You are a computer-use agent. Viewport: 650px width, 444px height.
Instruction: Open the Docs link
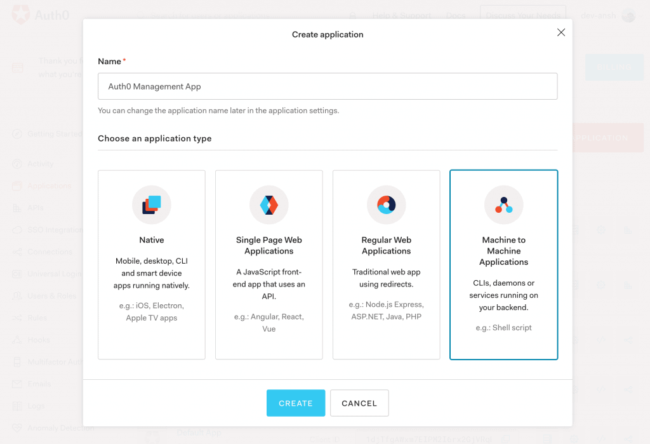456,16
